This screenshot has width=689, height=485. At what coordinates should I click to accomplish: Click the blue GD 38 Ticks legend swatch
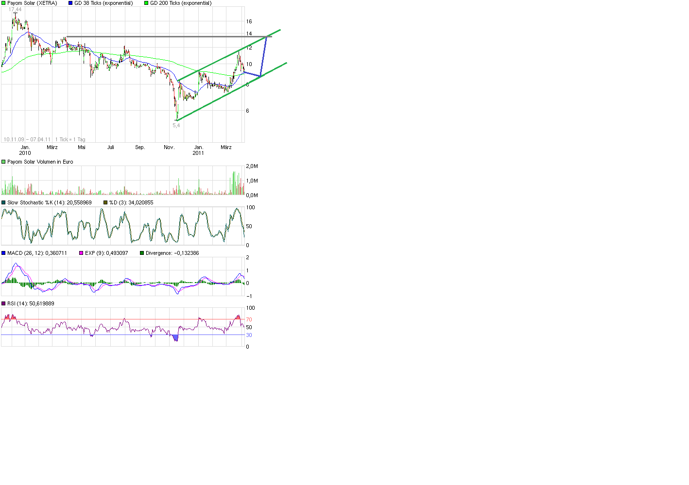pos(70,3)
